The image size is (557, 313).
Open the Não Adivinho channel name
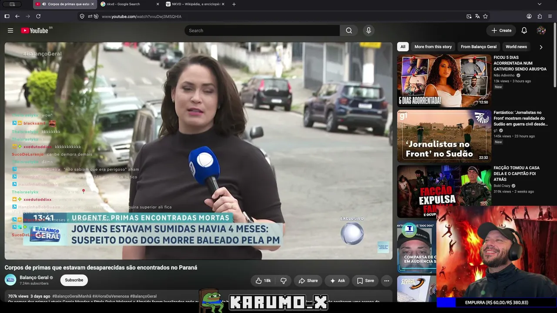(x=504, y=76)
